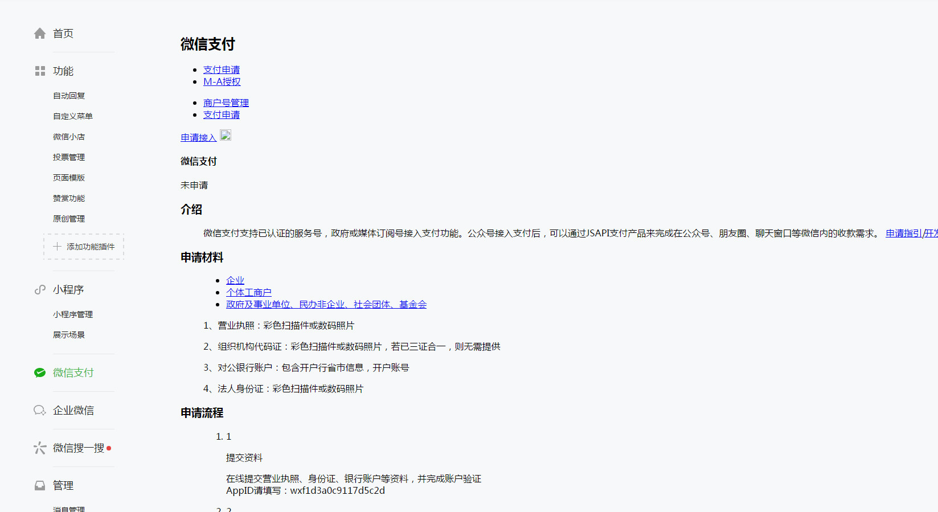Click the plus icon in 添加功能插件
This screenshot has width=938, height=512.
57,247
